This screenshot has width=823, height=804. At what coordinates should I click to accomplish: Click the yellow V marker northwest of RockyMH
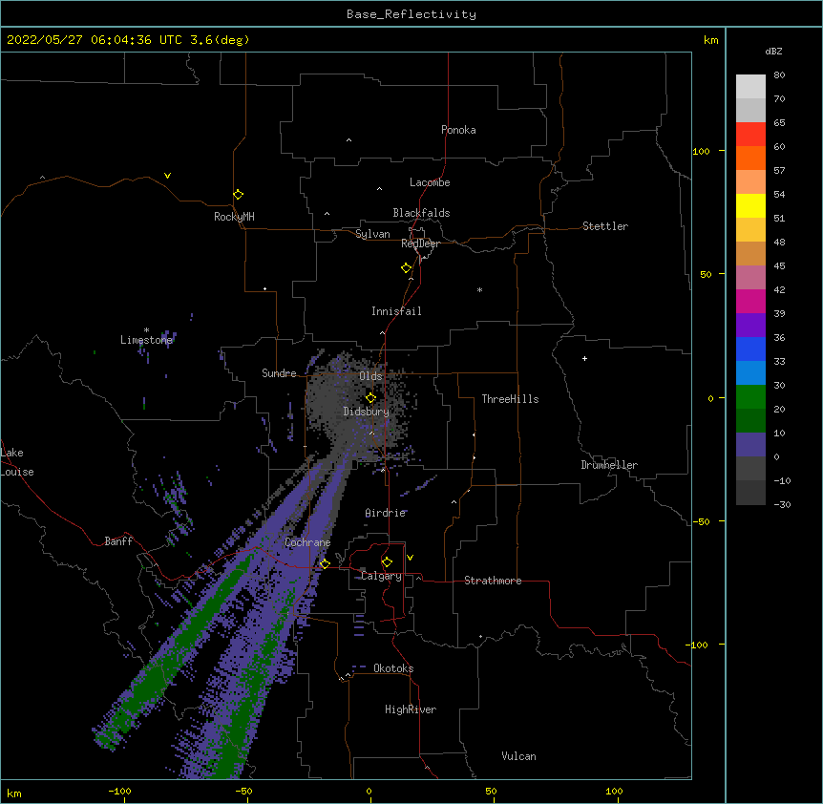167,176
